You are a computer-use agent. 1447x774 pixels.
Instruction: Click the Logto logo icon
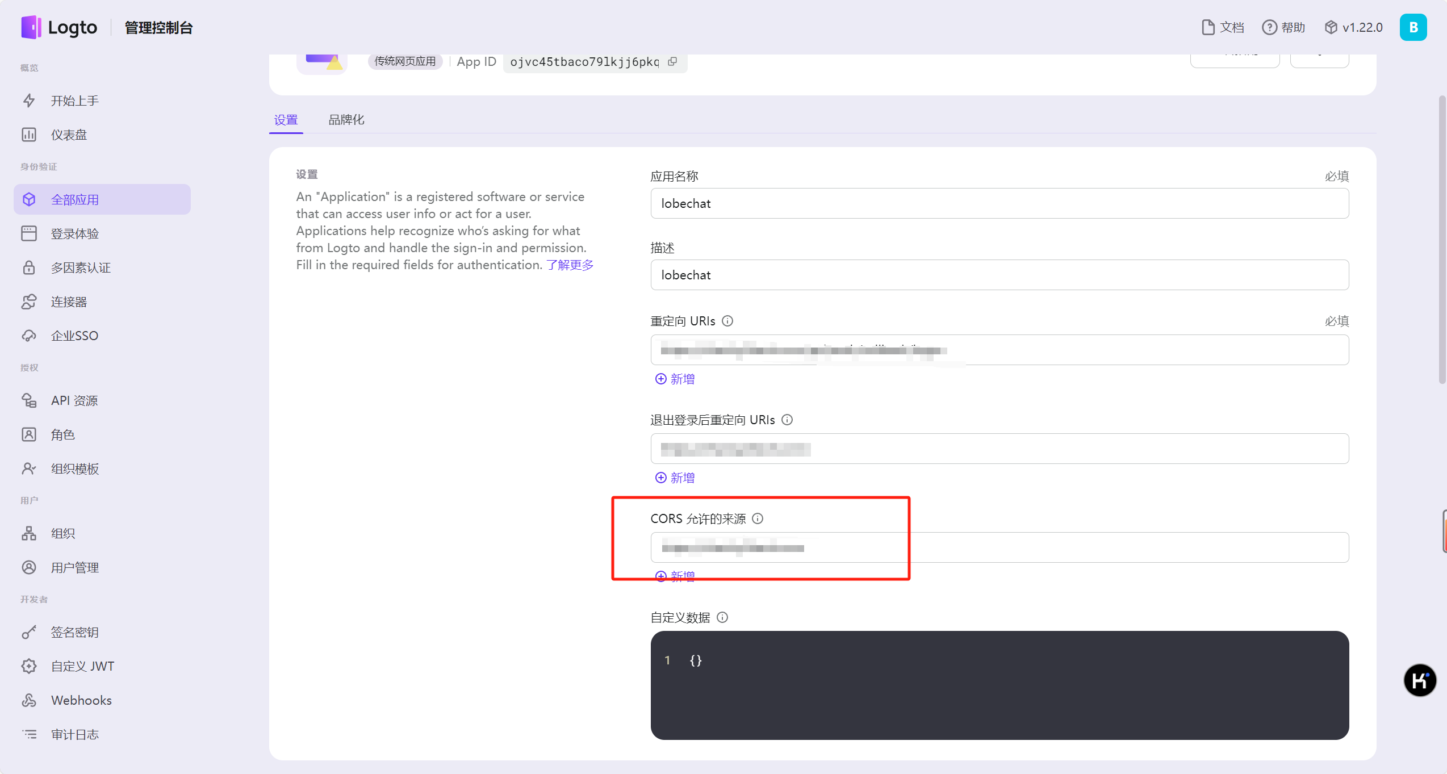pyautogui.click(x=31, y=27)
